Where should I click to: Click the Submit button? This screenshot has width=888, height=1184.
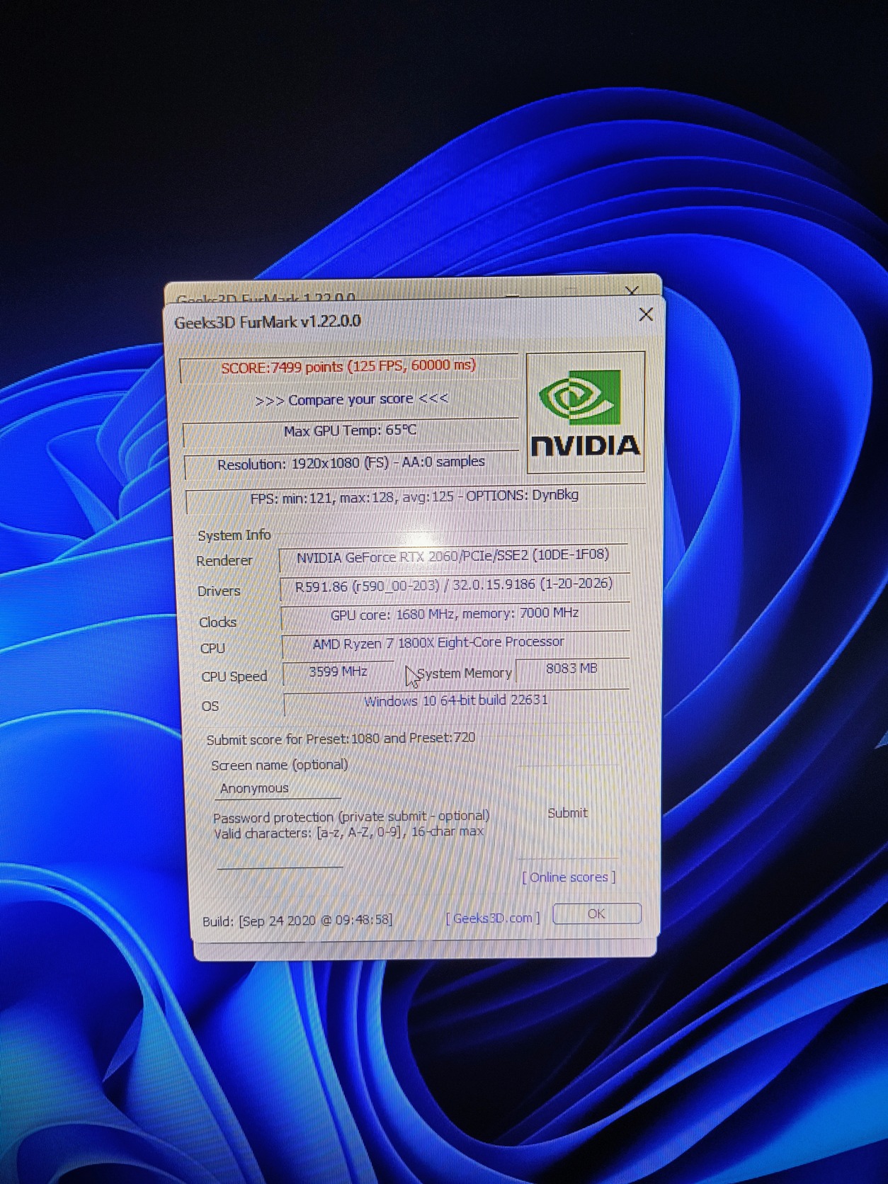567,813
